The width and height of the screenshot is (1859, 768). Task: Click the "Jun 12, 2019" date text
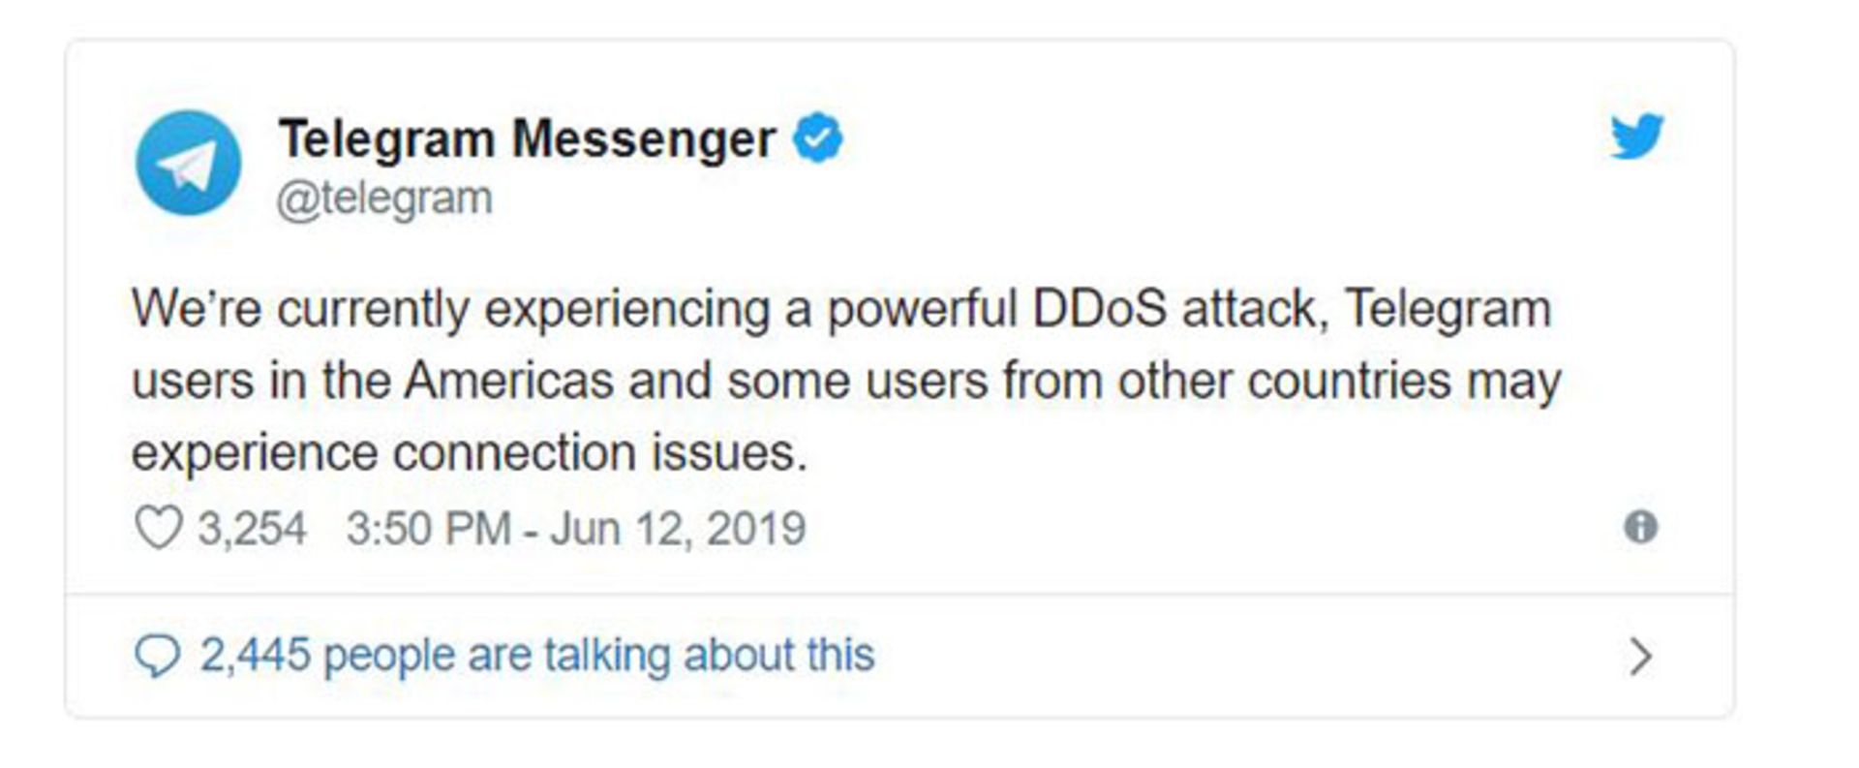(678, 529)
